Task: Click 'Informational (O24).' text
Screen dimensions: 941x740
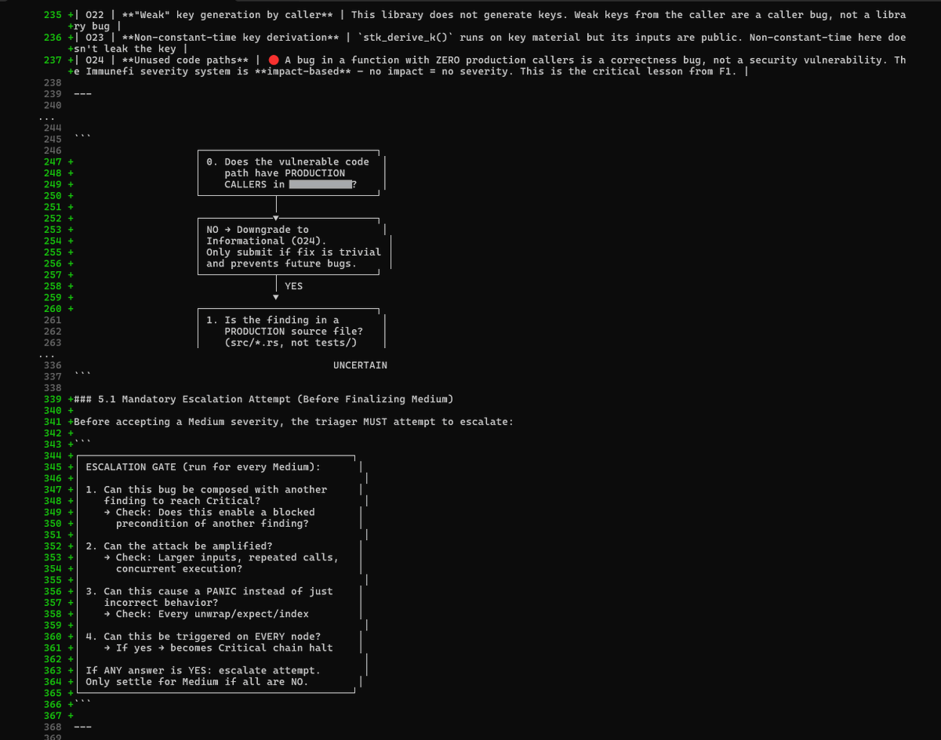Action: tap(267, 241)
